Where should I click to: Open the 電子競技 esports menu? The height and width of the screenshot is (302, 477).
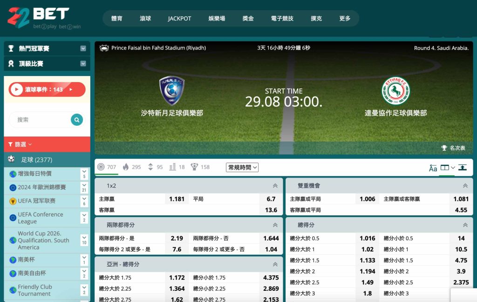click(282, 19)
